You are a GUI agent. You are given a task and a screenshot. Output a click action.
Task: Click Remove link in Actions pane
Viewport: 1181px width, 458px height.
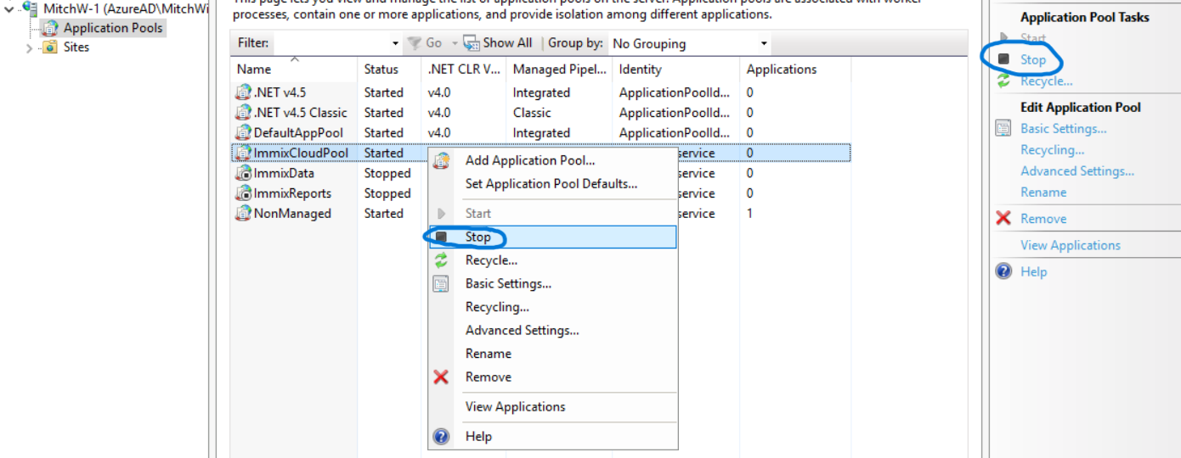click(x=1043, y=219)
